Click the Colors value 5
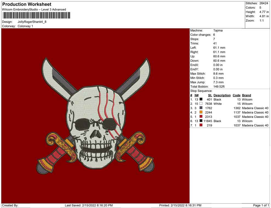This screenshot has height=208, width=271. tap(260, 8)
